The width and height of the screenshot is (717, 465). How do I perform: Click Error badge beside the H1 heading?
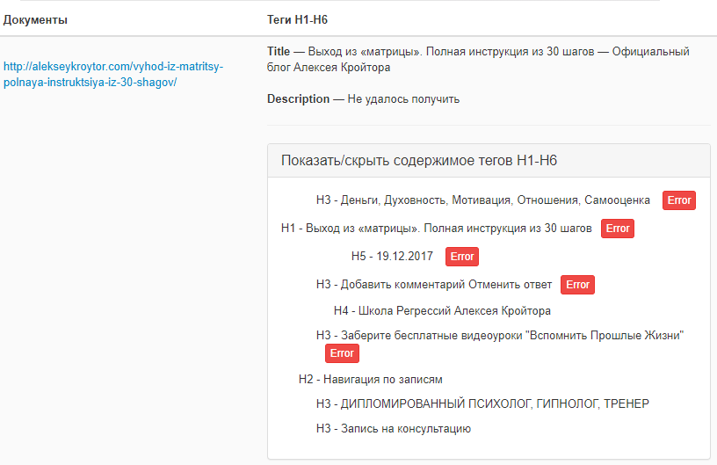click(x=618, y=229)
